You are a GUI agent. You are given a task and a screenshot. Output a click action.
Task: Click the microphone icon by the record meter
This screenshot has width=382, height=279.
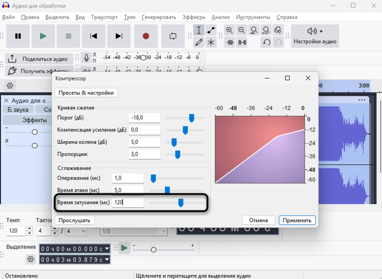(86, 58)
